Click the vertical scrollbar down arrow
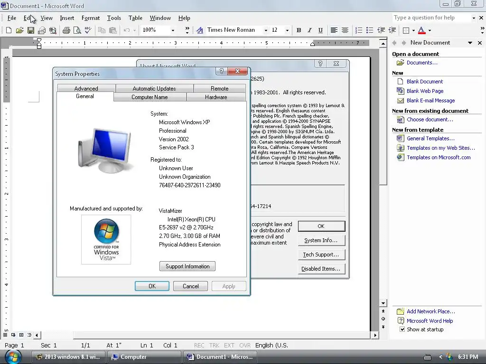This screenshot has width=486, height=364. pyautogui.click(x=383, y=303)
